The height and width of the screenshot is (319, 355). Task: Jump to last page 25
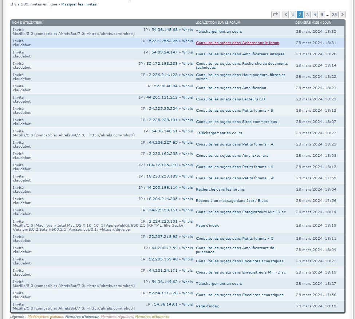(x=334, y=15)
